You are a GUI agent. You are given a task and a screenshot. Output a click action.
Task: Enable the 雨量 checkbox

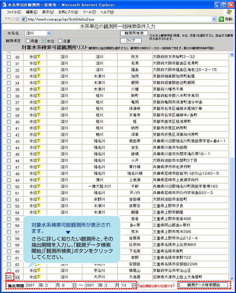click(28, 41)
